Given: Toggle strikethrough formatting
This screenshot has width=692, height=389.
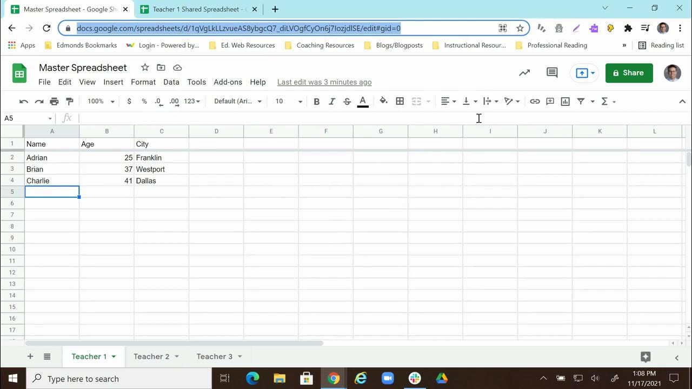Looking at the screenshot, I should (347, 101).
